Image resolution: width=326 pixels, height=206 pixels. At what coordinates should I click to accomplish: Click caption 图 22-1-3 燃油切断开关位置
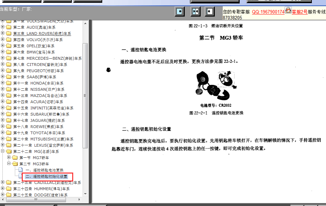point(216,26)
